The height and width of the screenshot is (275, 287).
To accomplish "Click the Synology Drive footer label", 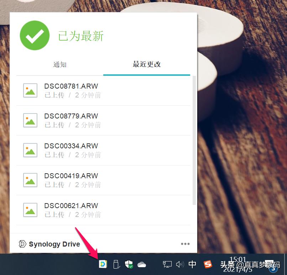I will point(54,244).
